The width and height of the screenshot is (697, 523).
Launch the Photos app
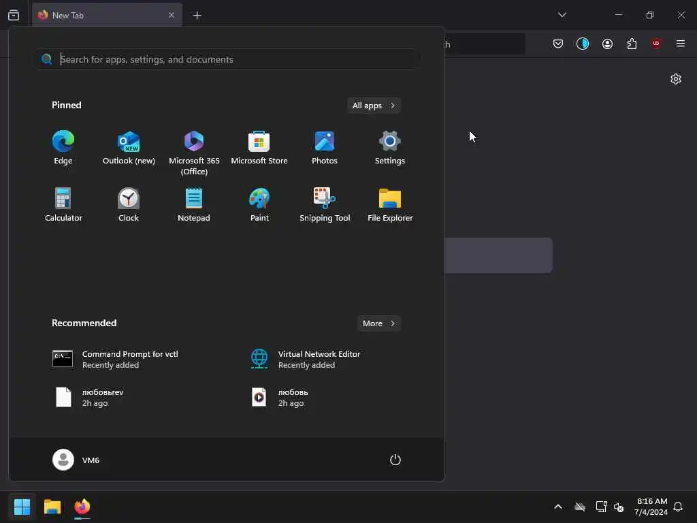(x=325, y=148)
